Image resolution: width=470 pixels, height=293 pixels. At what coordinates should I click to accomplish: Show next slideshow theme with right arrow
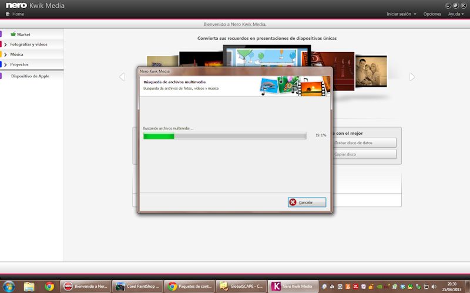(412, 77)
